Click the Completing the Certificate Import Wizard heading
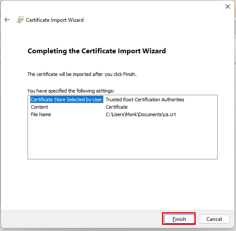The image size is (236, 231). point(97,51)
